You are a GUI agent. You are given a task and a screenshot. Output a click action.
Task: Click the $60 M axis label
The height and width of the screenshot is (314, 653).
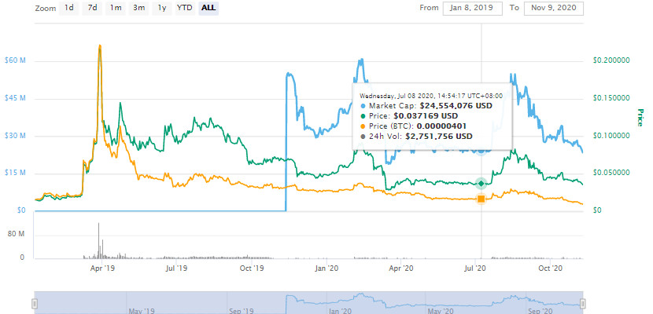coord(16,60)
